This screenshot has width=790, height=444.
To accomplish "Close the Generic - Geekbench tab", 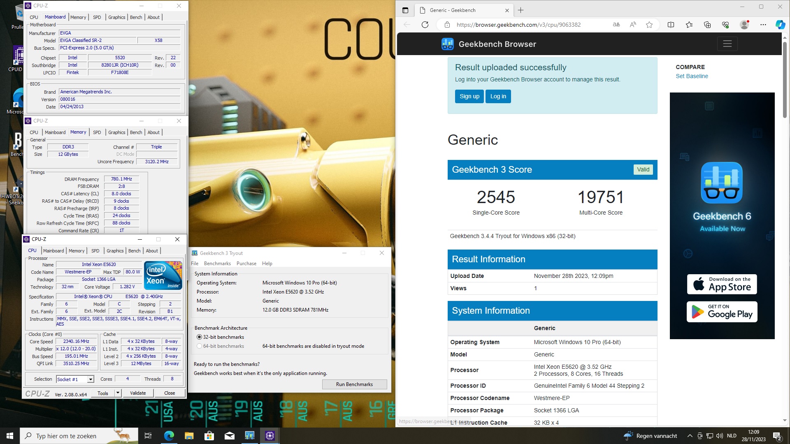I will [x=507, y=10].
